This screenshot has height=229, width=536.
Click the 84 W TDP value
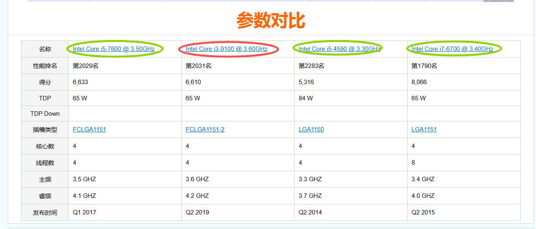(306, 98)
